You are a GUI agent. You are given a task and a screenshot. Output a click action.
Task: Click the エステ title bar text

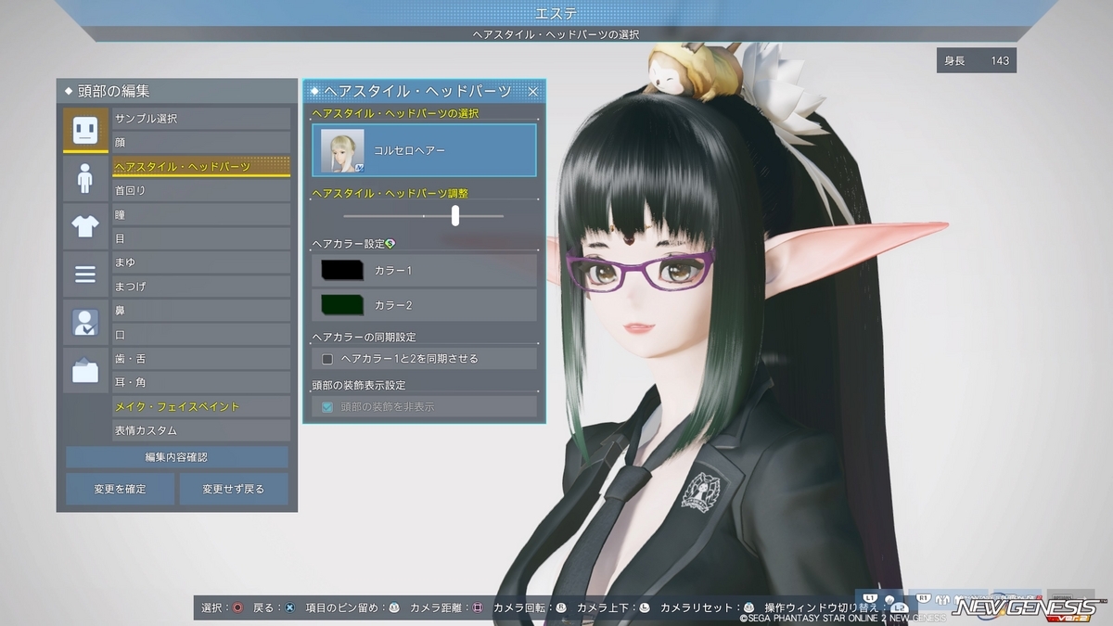556,13
